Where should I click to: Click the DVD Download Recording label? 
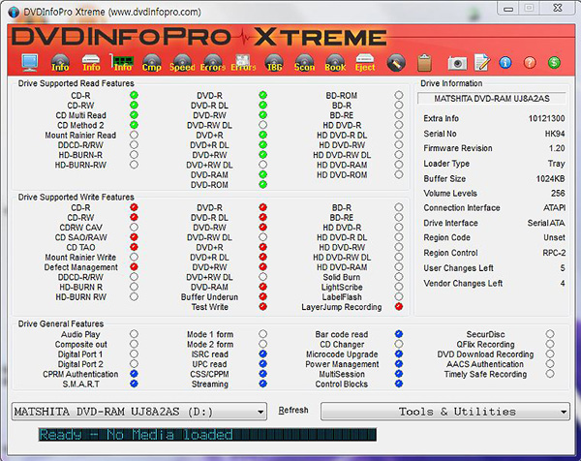click(x=485, y=354)
